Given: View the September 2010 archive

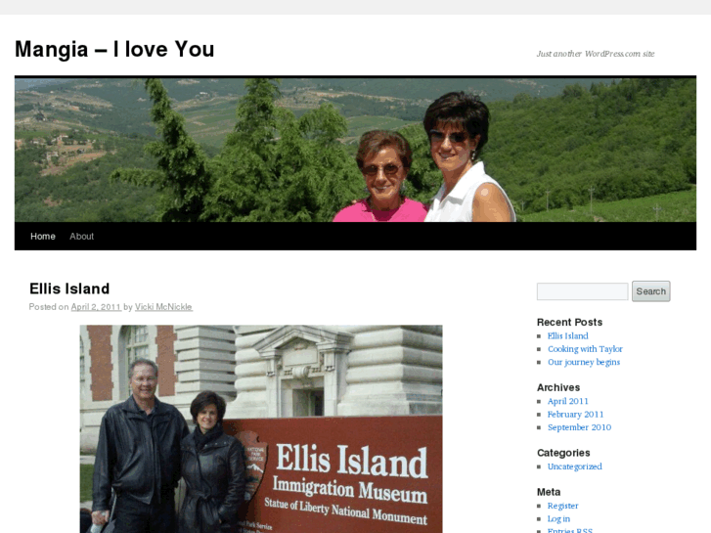Looking at the screenshot, I should [579, 427].
